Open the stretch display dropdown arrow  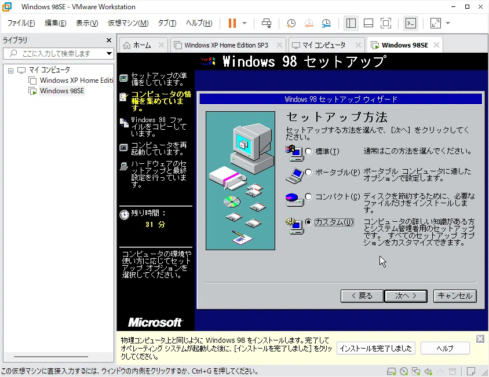click(448, 23)
